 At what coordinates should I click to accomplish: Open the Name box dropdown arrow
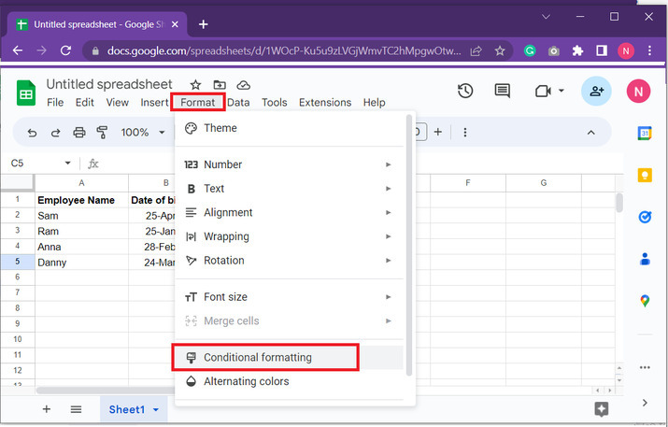pos(67,164)
